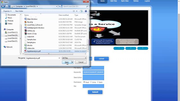This screenshot has width=180, height=101.
Task: Select militery.zip archive icon
Action: tap(26, 31)
